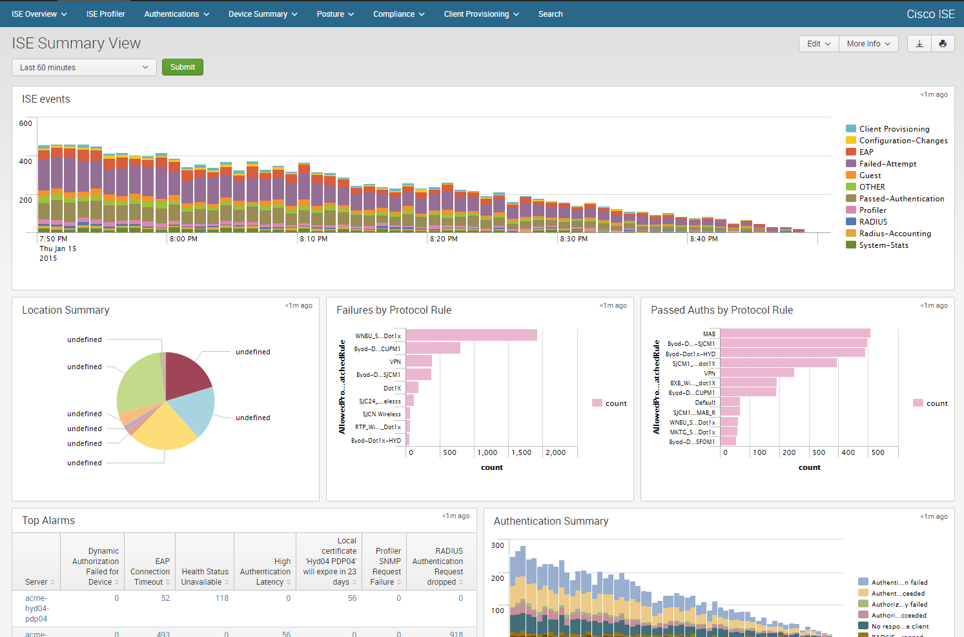The image size is (964, 637).
Task: Click the VPN passed auths bar
Action: (757, 372)
